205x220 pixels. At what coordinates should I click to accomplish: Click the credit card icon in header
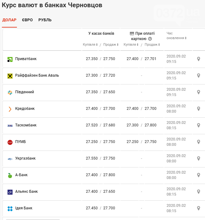coord(132,33)
